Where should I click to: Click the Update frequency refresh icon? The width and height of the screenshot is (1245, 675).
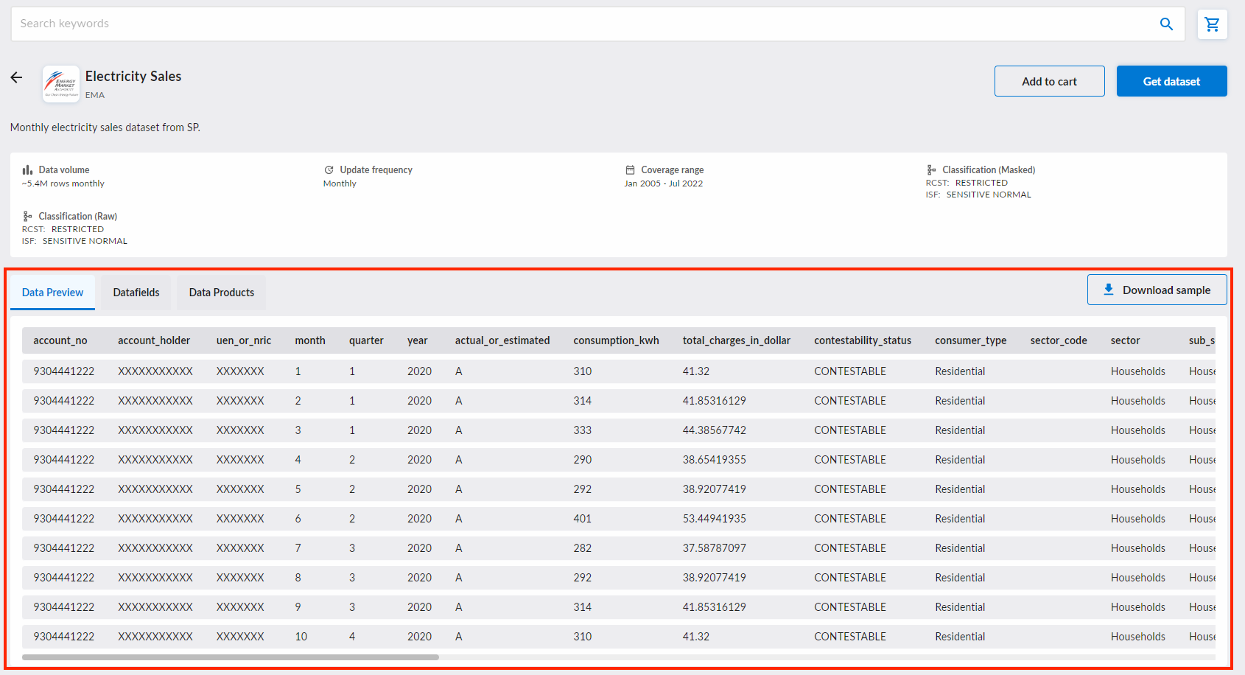pyautogui.click(x=329, y=169)
